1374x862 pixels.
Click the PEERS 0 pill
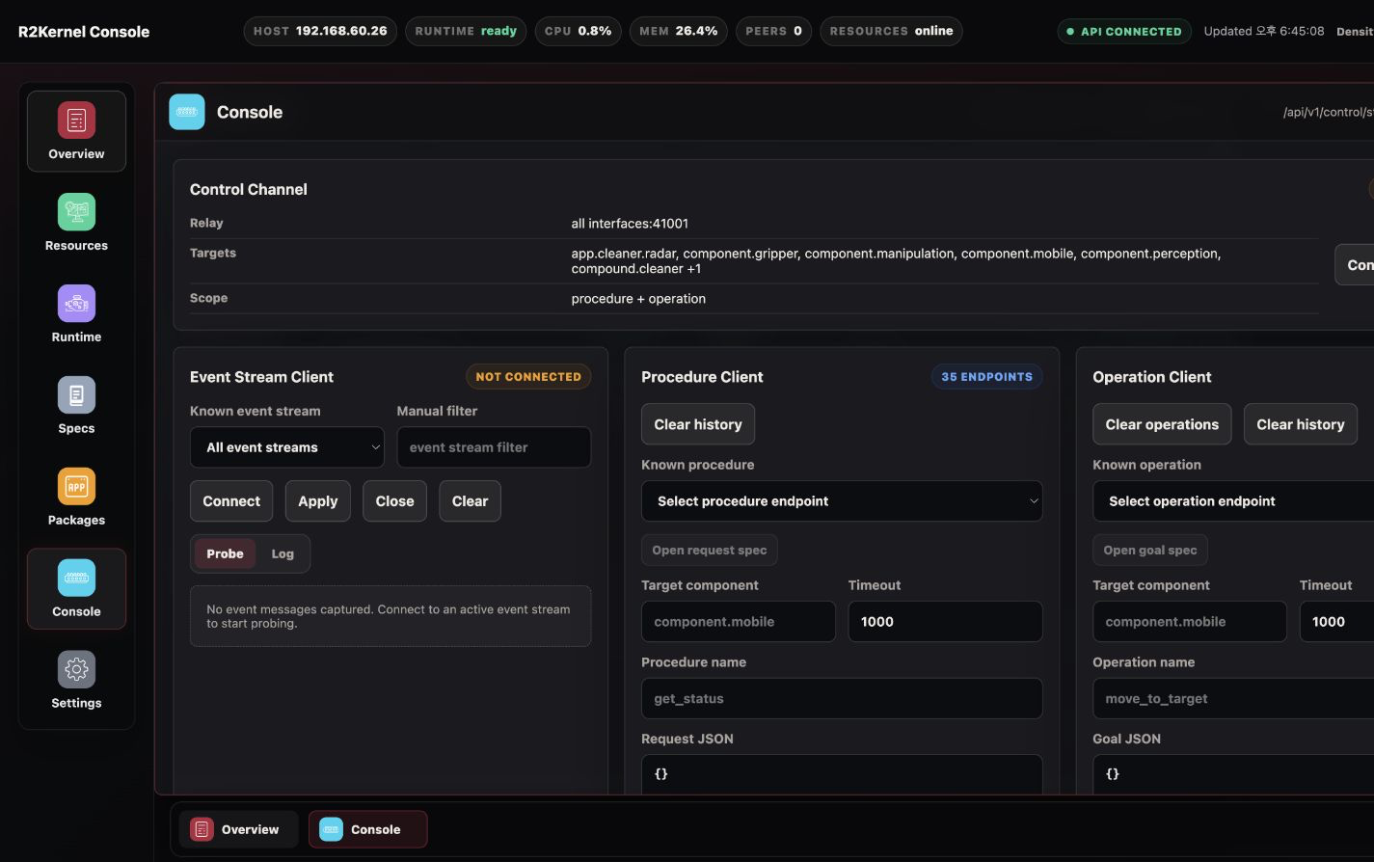pos(773,31)
